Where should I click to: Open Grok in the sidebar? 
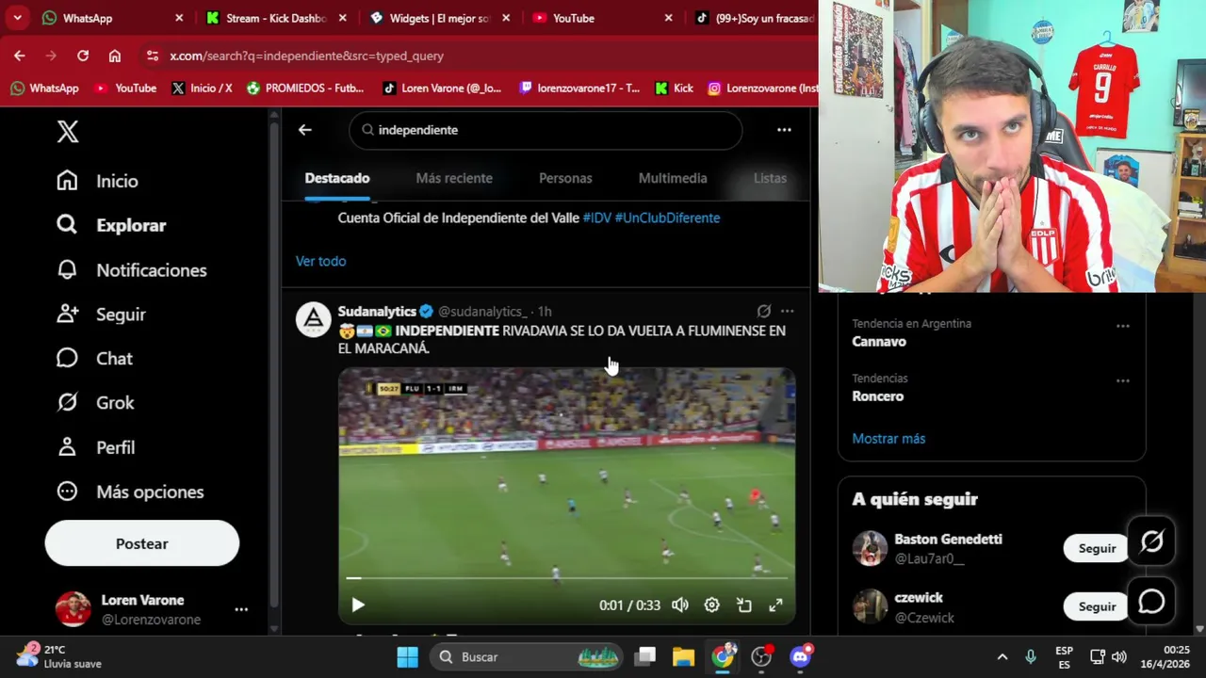point(95,403)
